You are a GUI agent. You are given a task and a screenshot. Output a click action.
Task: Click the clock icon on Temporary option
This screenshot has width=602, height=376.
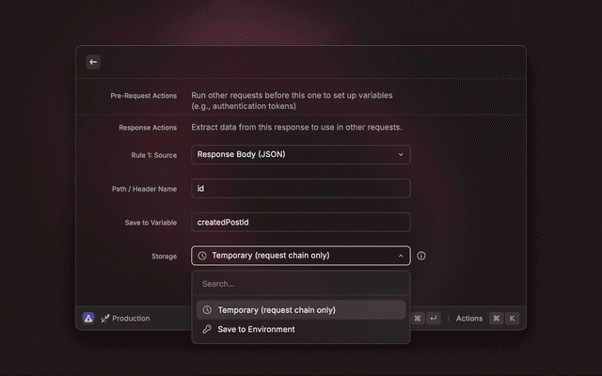click(x=207, y=310)
